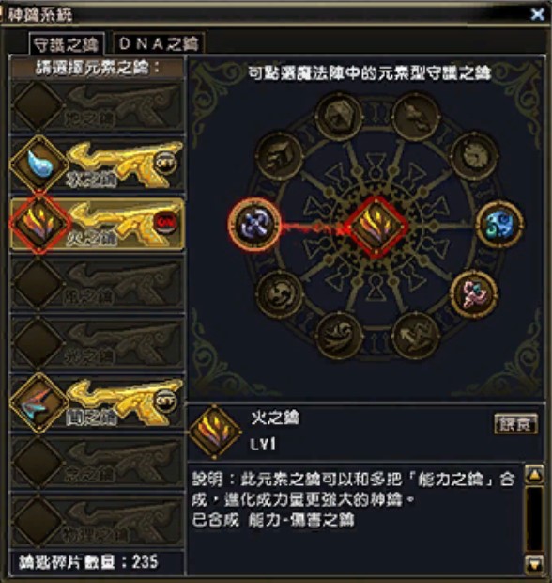Click description scrollbar down arrow
Viewport: 552px width, 583px height.
point(534,564)
